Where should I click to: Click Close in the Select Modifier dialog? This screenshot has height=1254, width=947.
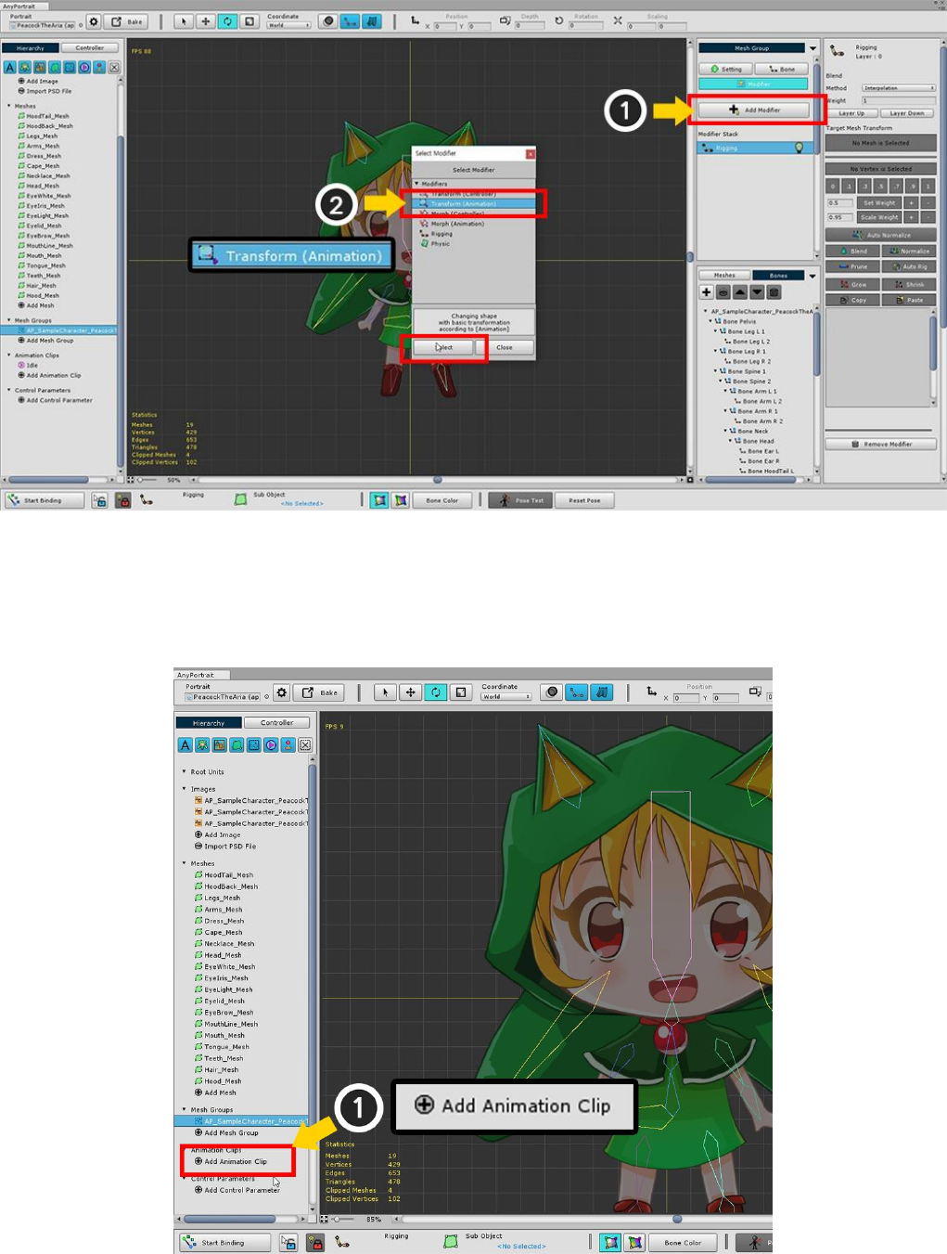504,347
